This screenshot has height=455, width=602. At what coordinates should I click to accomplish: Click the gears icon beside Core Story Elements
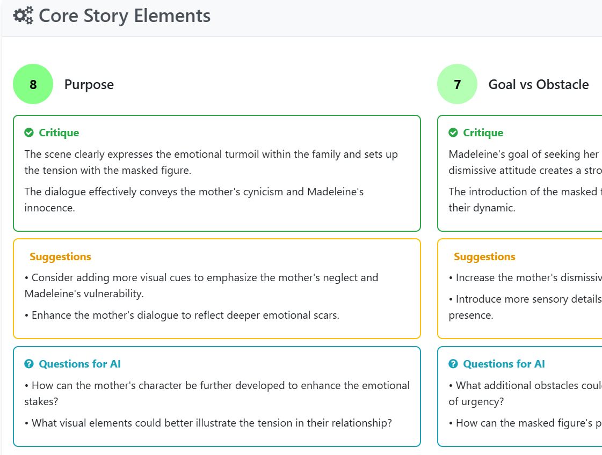coord(24,16)
